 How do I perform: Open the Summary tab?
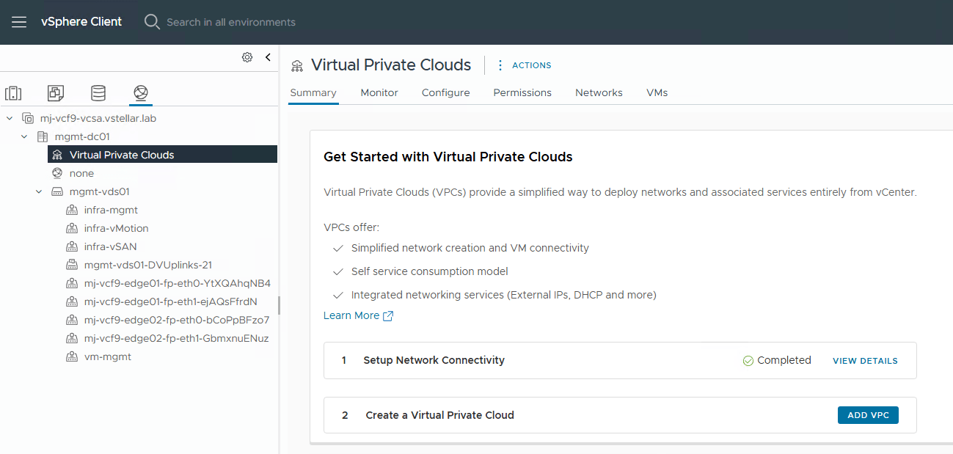[313, 92]
